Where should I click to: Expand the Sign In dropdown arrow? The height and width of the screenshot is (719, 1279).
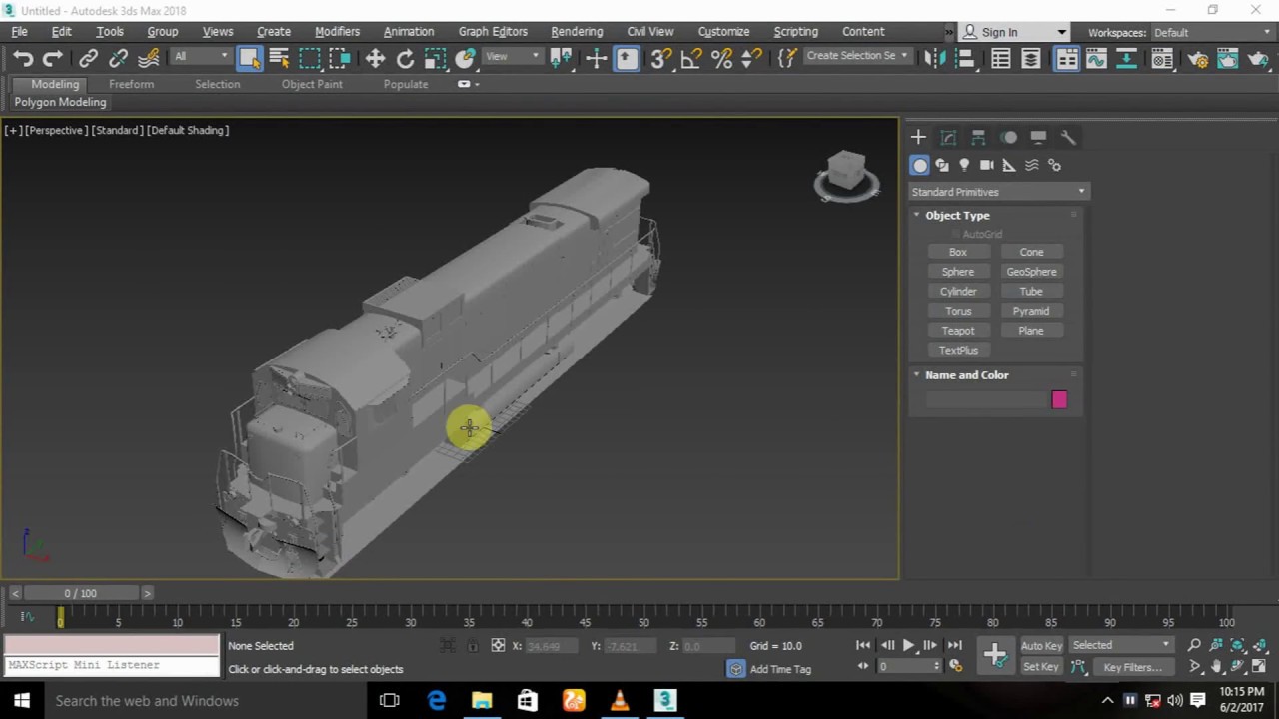[1061, 33]
